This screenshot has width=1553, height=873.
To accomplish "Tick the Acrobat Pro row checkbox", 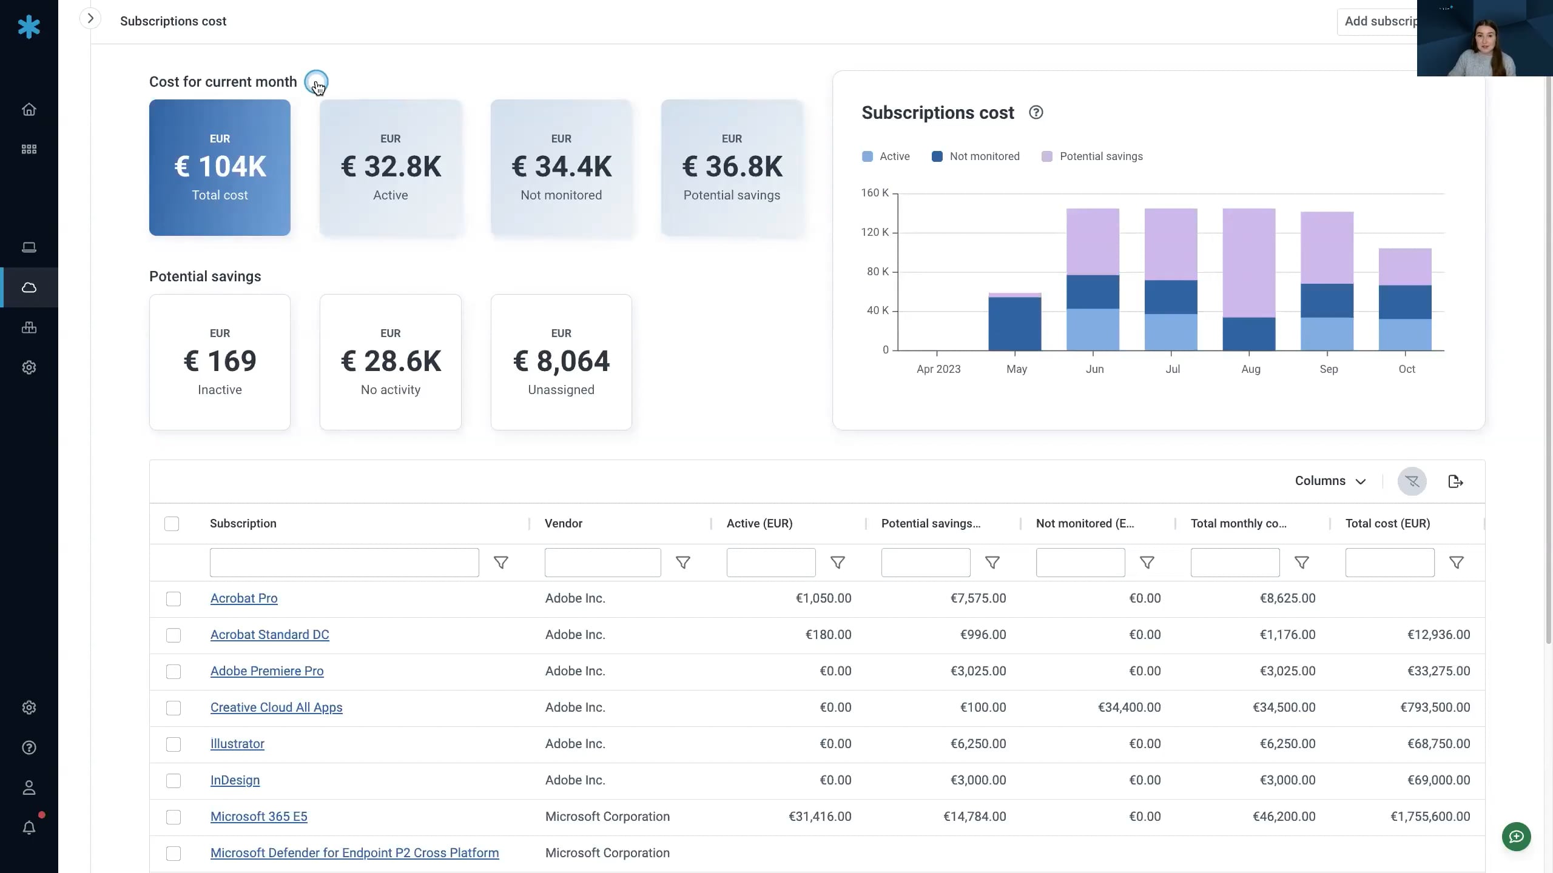I will (x=173, y=599).
